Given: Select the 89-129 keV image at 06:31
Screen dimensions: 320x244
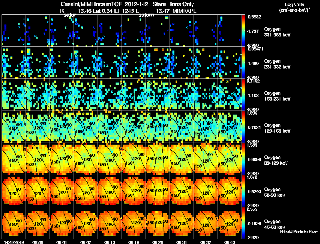Looking at the screenshot, I should click(182, 159).
